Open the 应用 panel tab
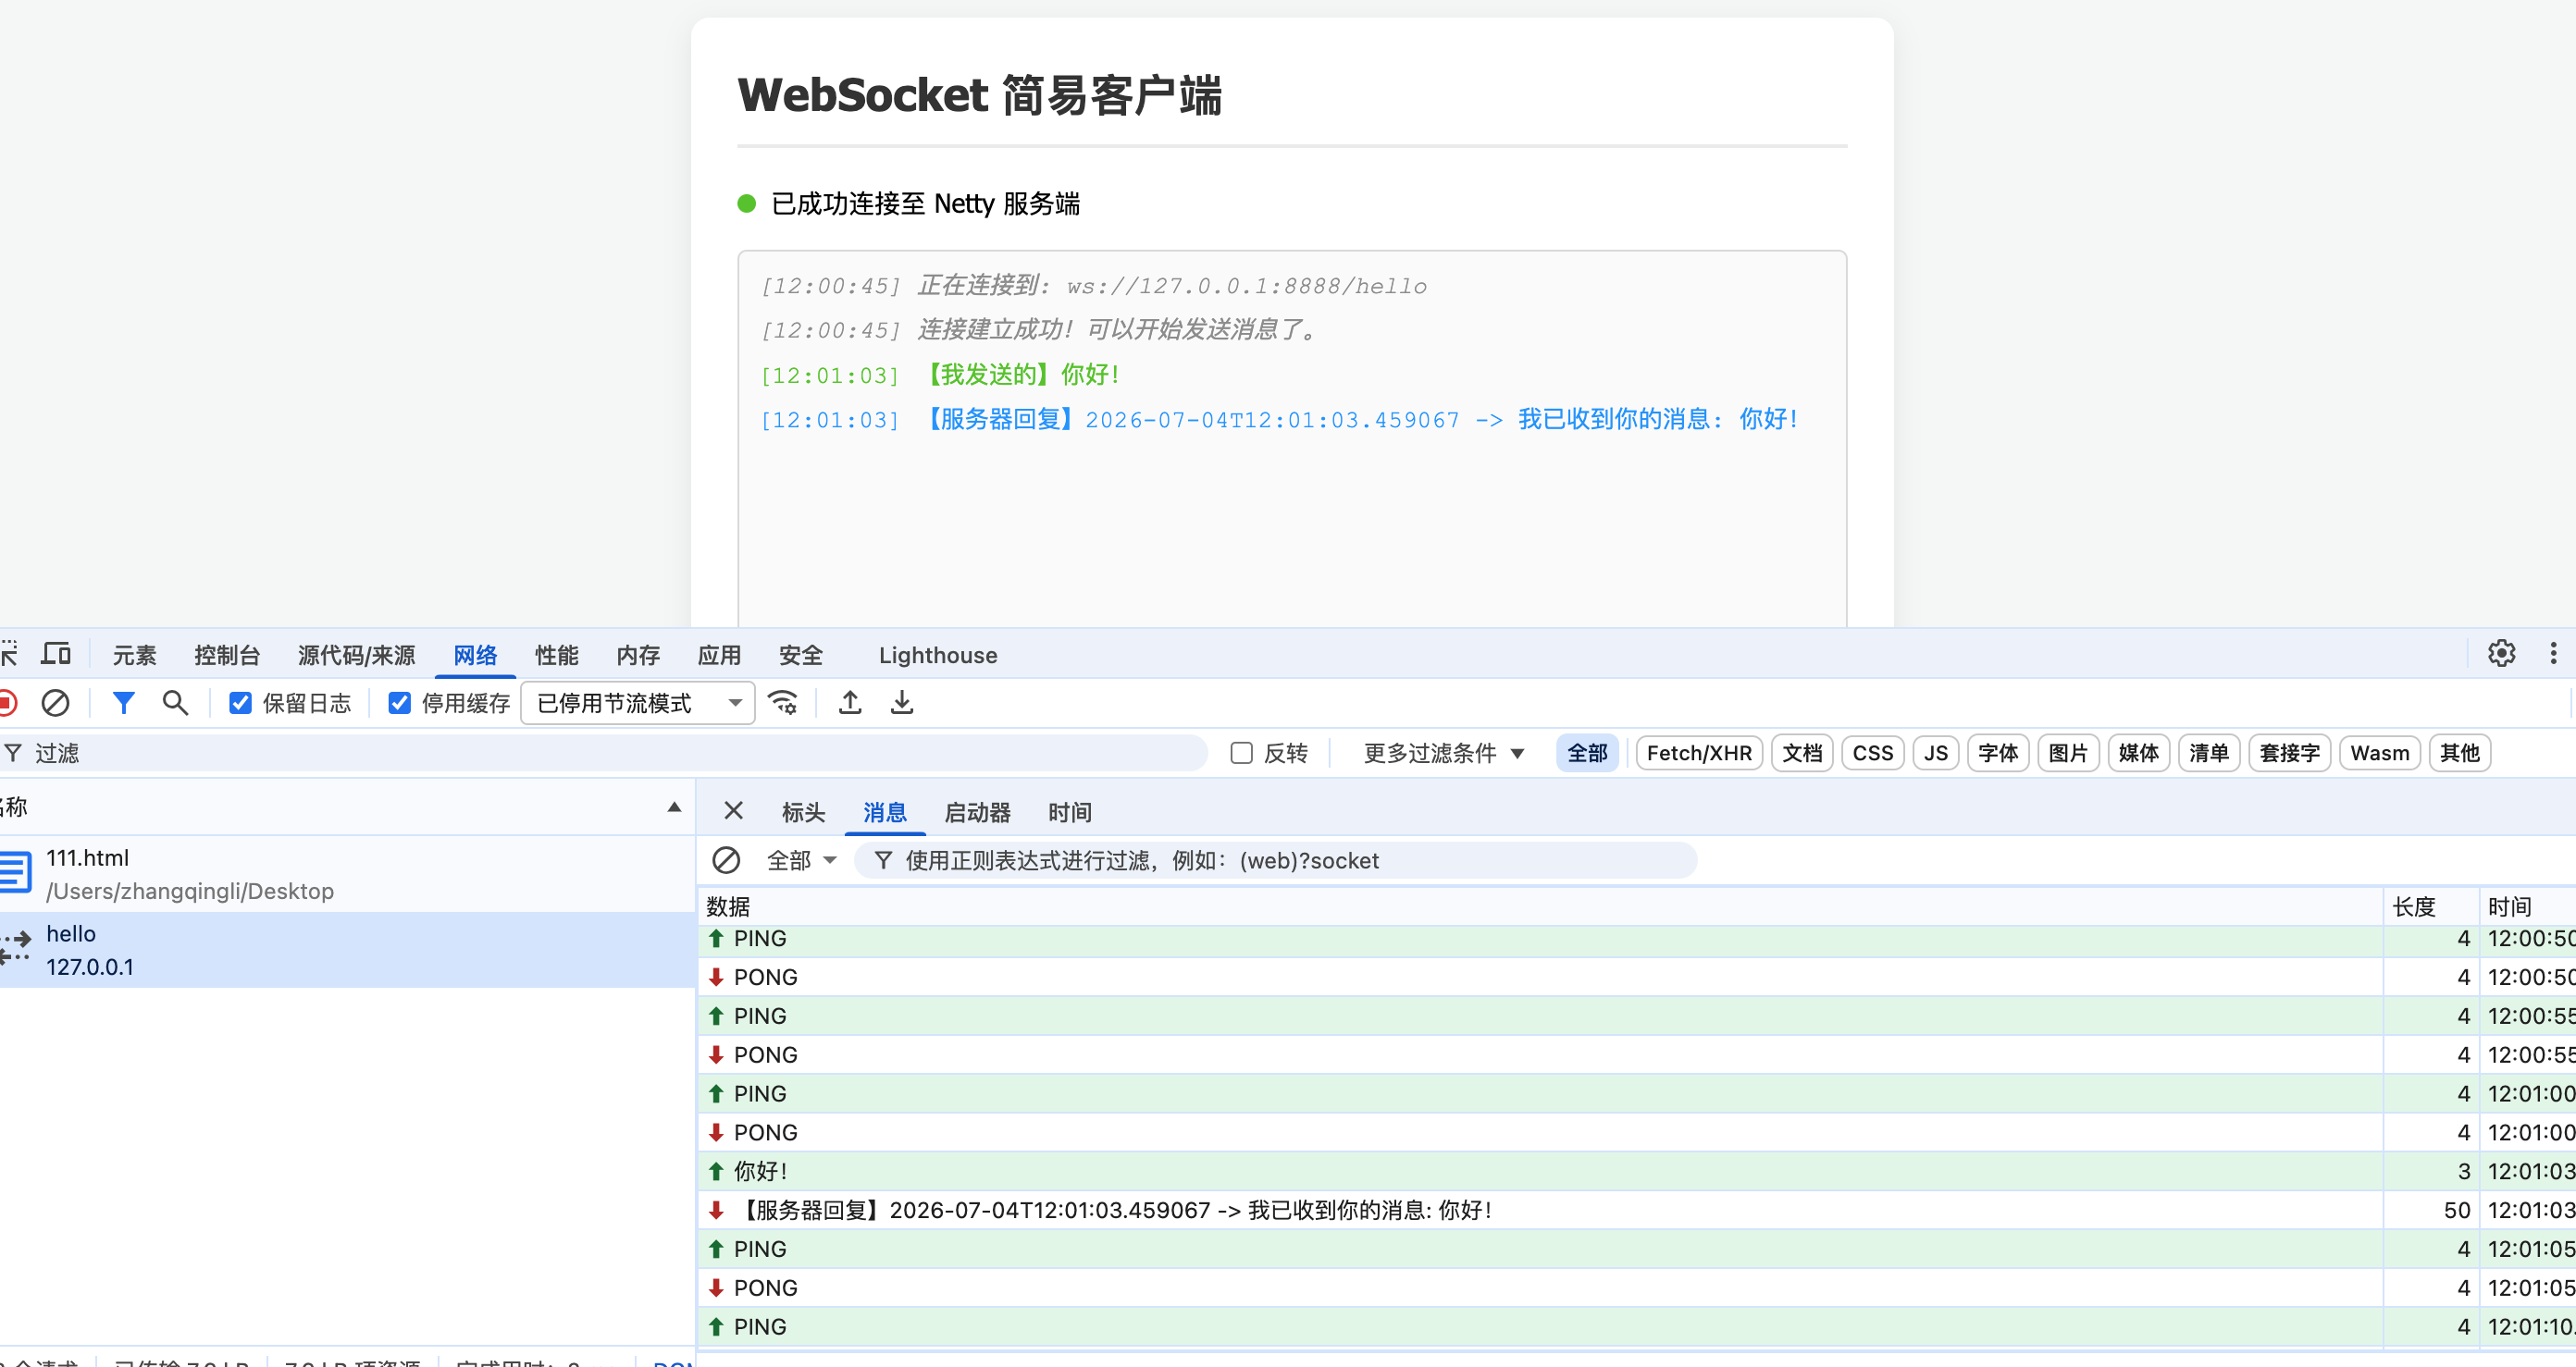 pyautogui.click(x=719, y=655)
